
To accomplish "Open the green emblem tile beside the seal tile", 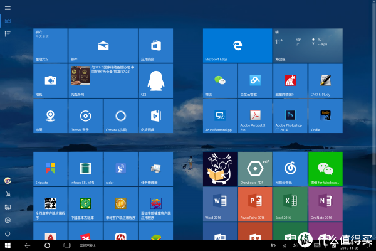I will [x=86, y=204].
